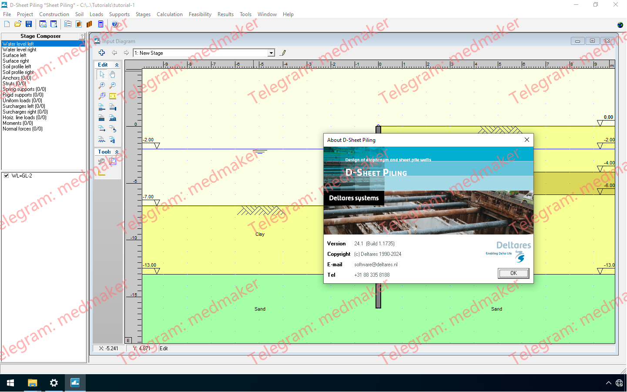Screen dimensions: 627x392
Task: Select Anchors (0/0) in the list
Action: pos(17,78)
